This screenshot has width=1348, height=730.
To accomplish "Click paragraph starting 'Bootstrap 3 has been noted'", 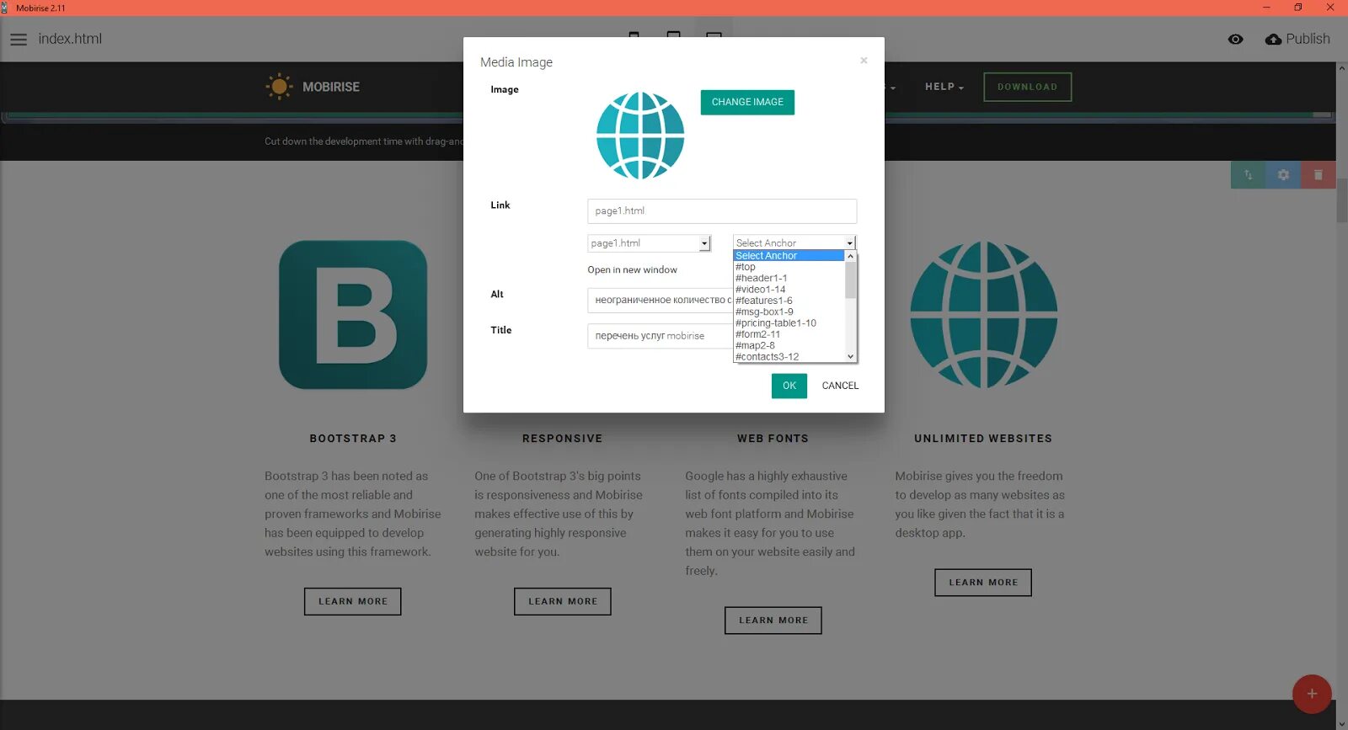I will (353, 514).
